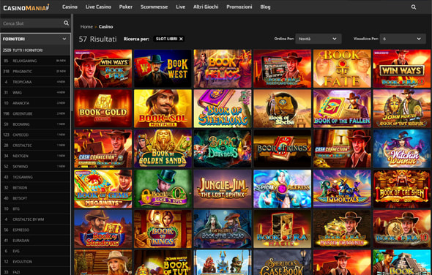This screenshot has width=432, height=275.
Task: Open the Book of West slot
Action: [x=163, y=69]
